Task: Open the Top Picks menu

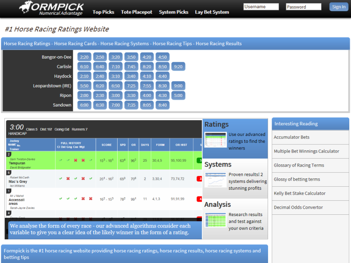Action: [104, 12]
